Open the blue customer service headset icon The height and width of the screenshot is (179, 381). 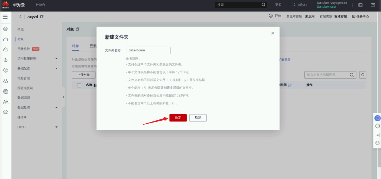(x=377, y=118)
